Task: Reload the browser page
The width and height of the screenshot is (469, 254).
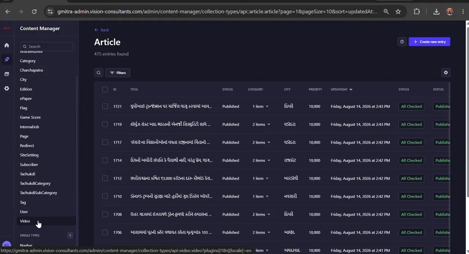Action: 34,12
